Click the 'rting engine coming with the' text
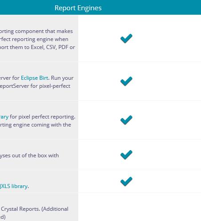 coord(36,125)
